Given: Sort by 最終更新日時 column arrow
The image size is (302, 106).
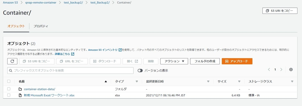Looking at the screenshot, I should pyautogui.click(x=208, y=81).
